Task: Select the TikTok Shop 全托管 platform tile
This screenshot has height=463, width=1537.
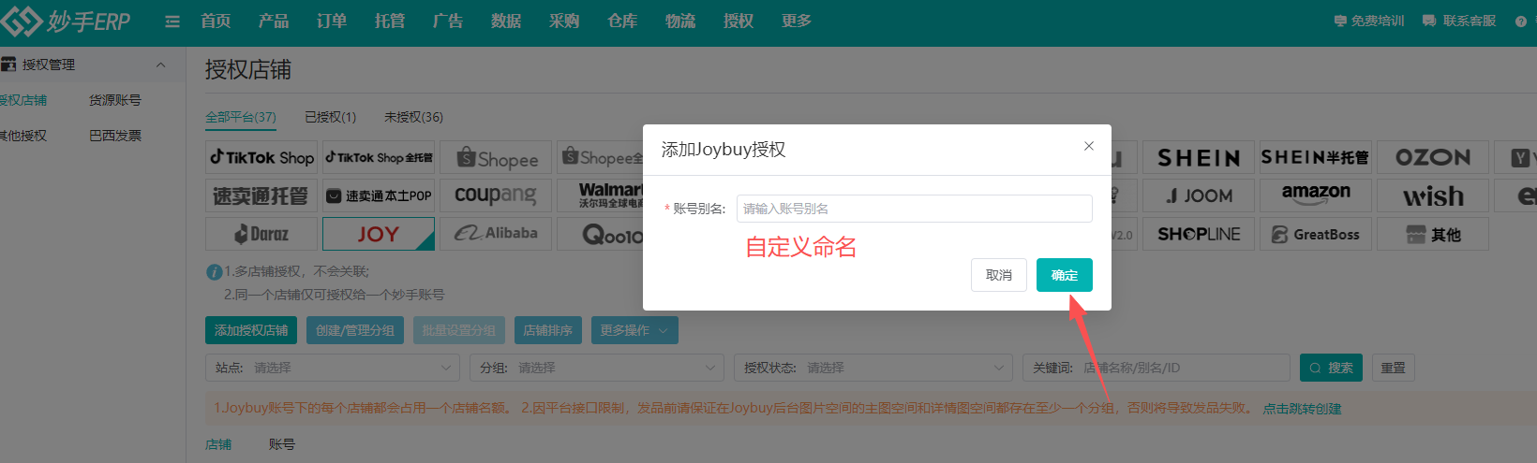Action: [379, 157]
